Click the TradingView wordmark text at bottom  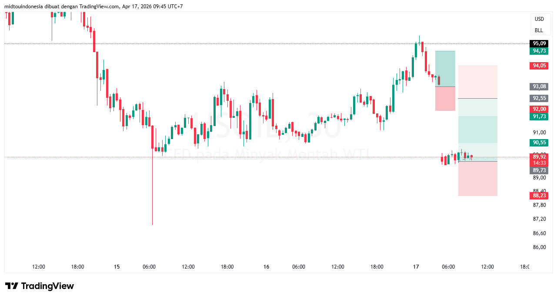(x=47, y=286)
